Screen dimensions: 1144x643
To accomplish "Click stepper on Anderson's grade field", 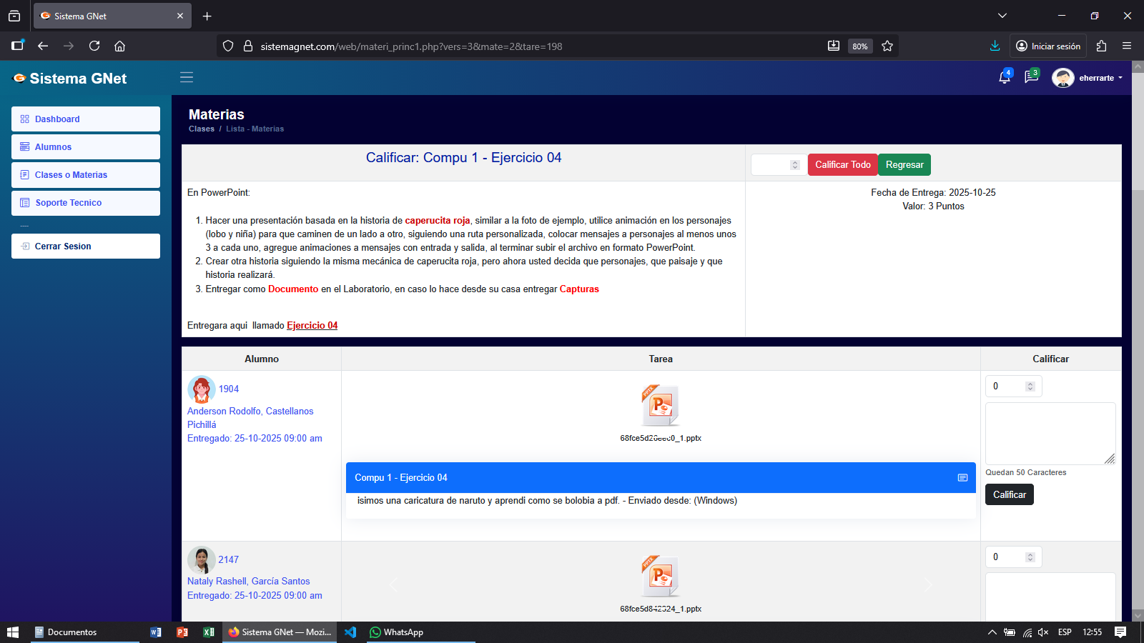I will (x=1030, y=387).
